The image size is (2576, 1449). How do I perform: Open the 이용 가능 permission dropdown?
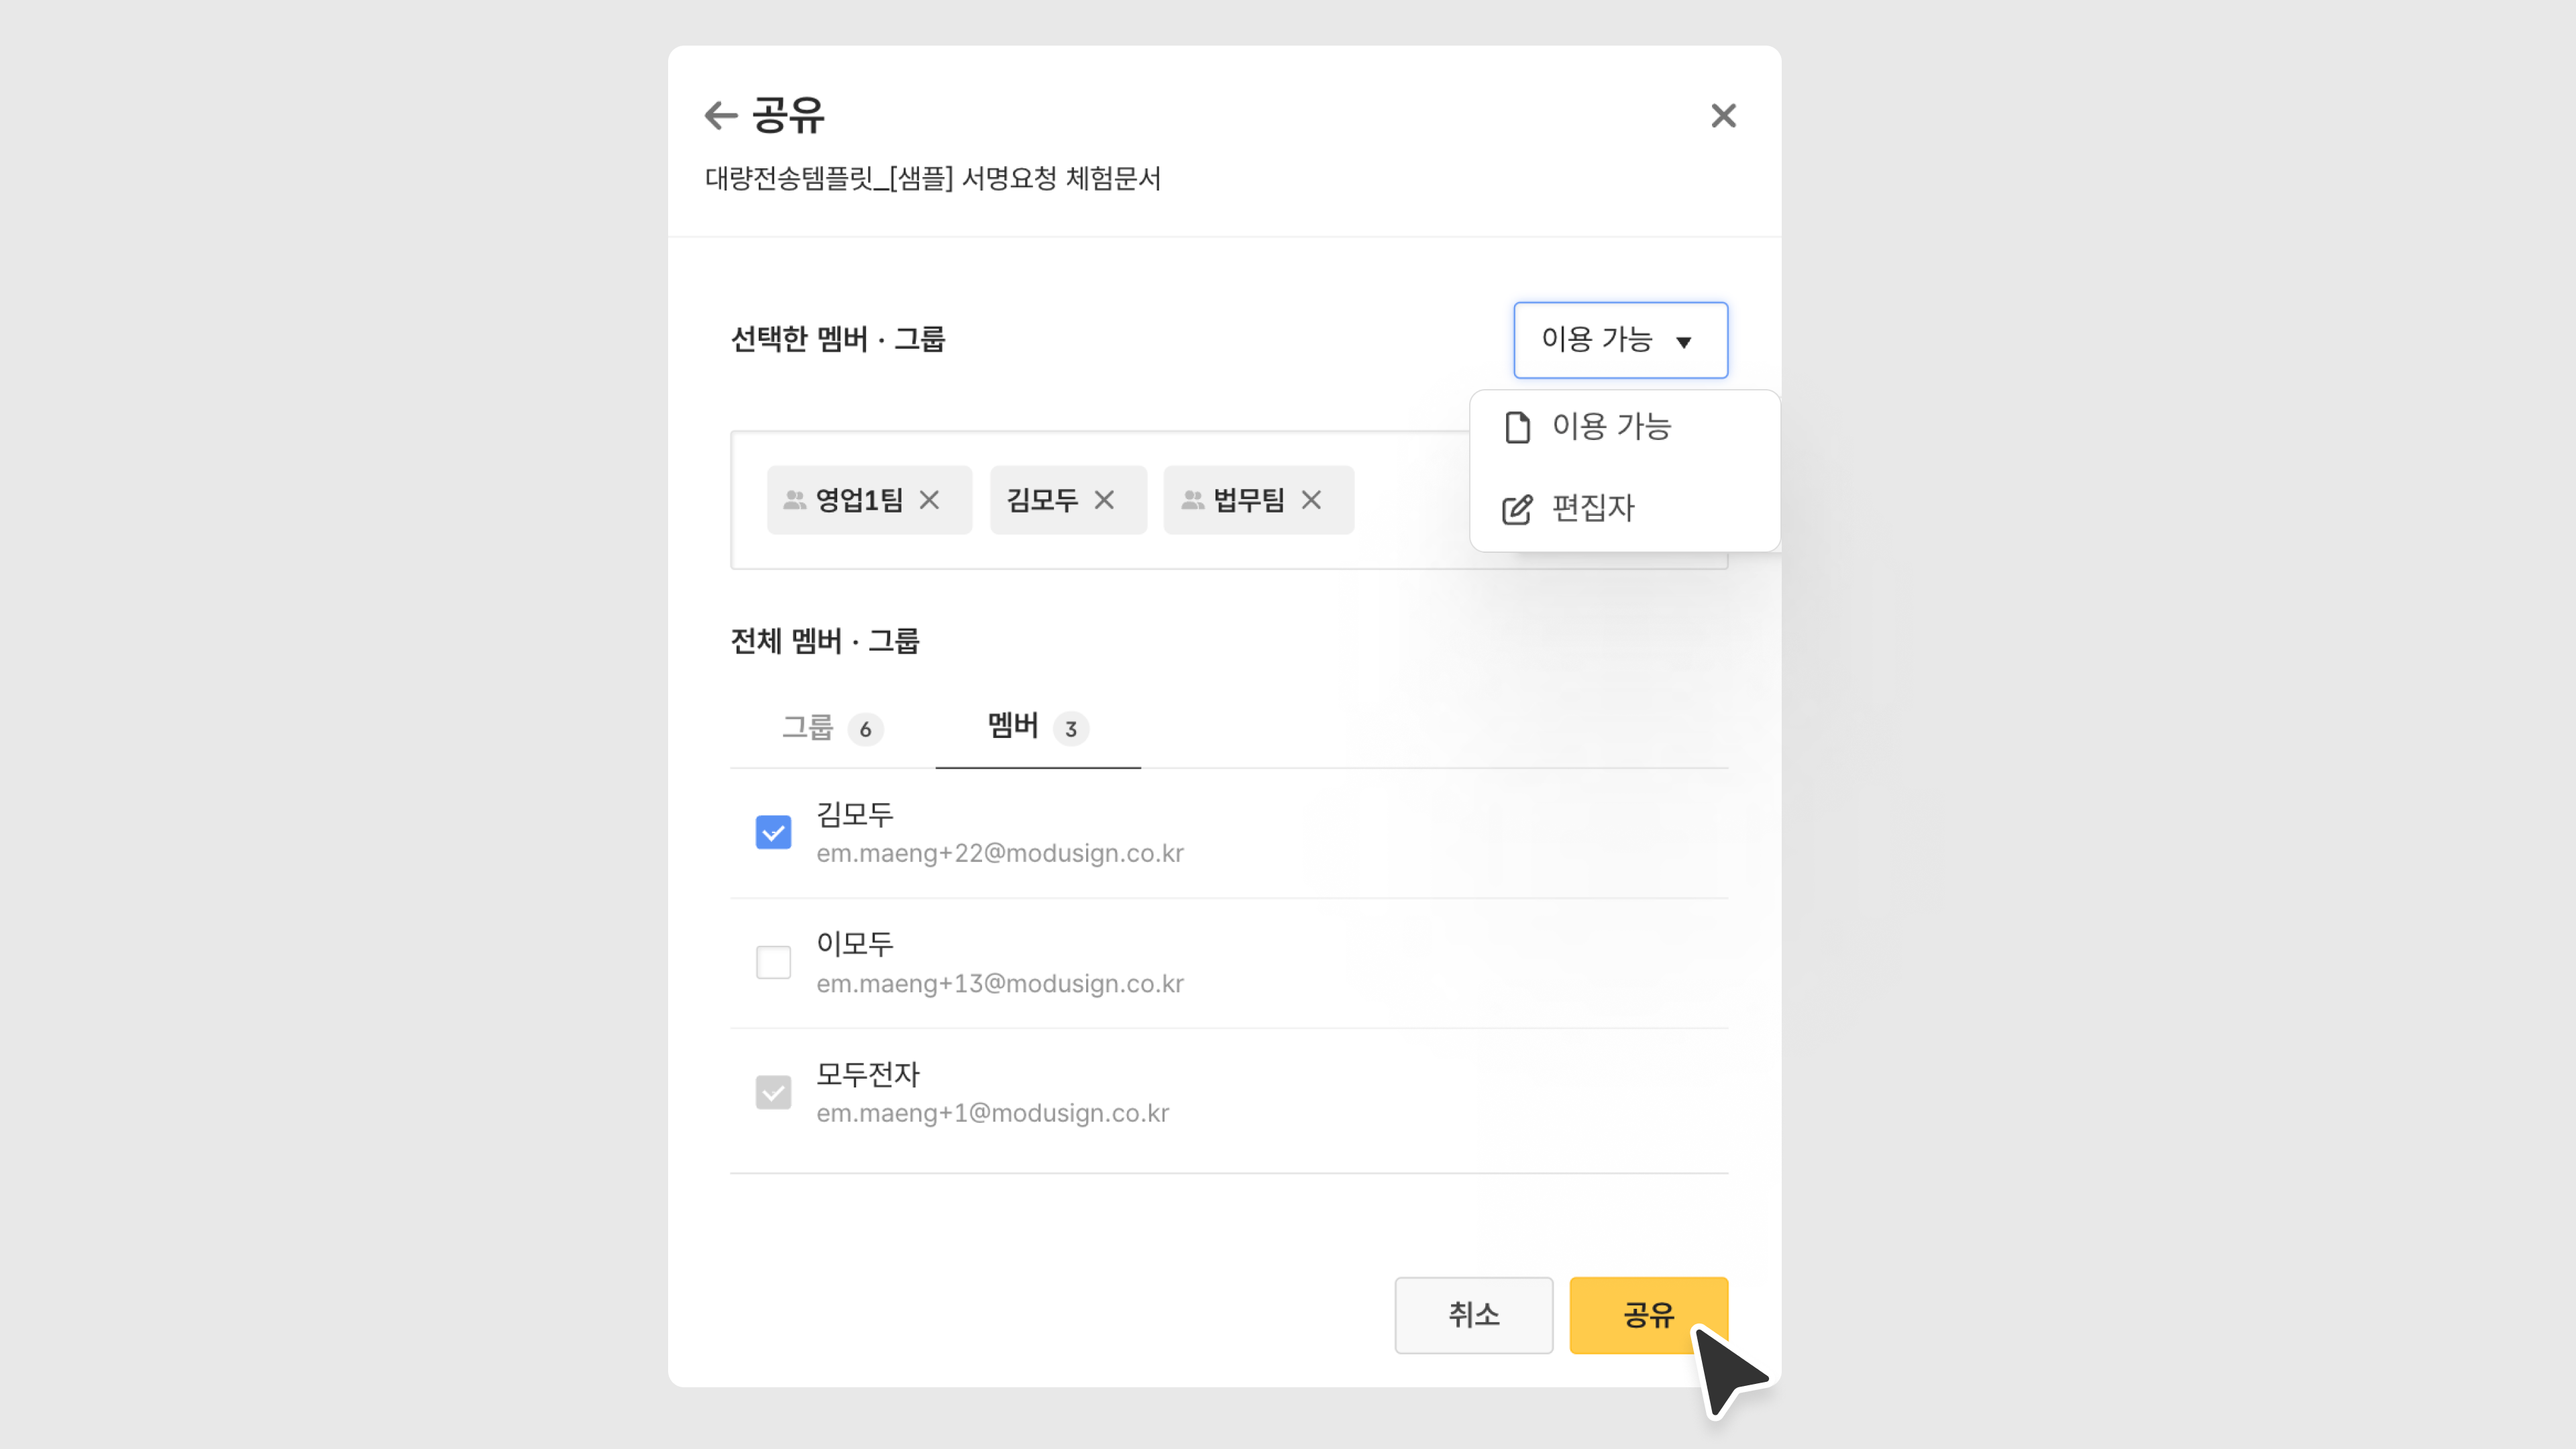pyautogui.click(x=1620, y=340)
